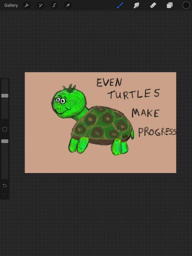Tap the redo arrow in the sidebar

coord(4,194)
